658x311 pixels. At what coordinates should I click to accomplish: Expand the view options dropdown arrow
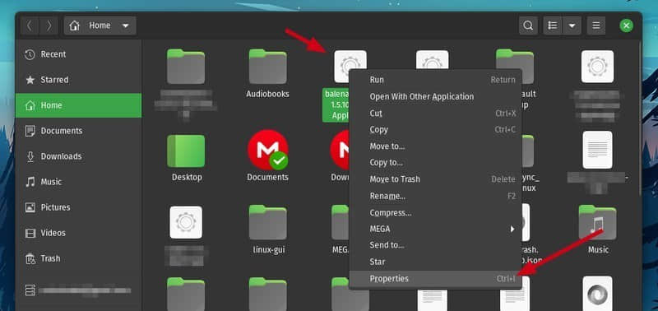(x=572, y=26)
